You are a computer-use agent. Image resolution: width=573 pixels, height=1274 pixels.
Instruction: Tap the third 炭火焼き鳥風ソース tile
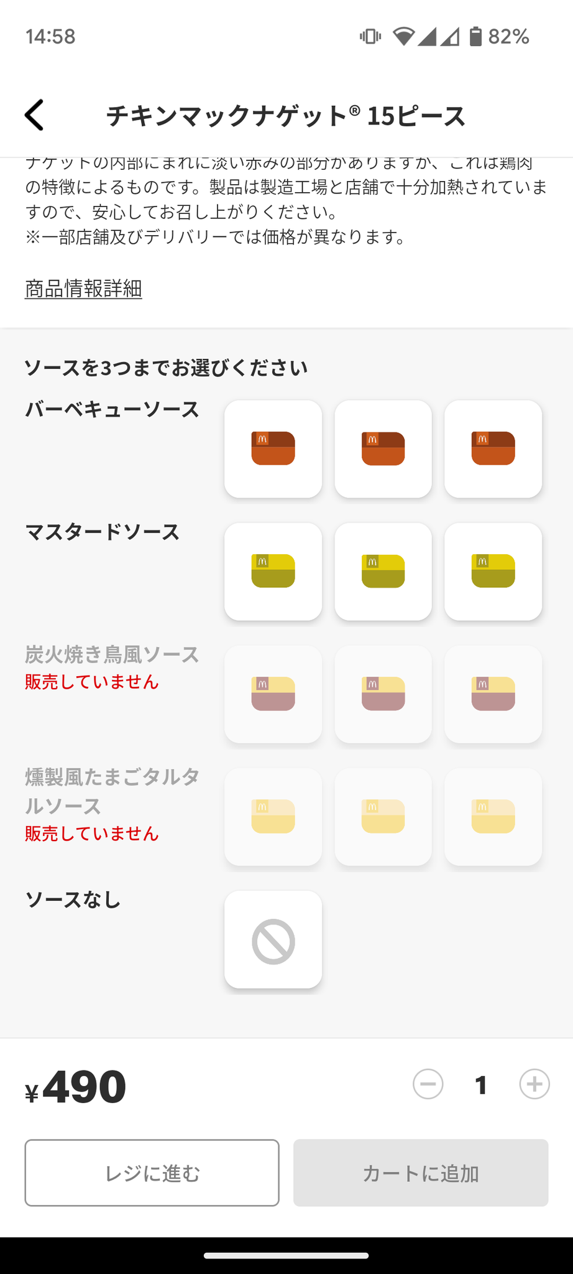pyautogui.click(x=493, y=694)
